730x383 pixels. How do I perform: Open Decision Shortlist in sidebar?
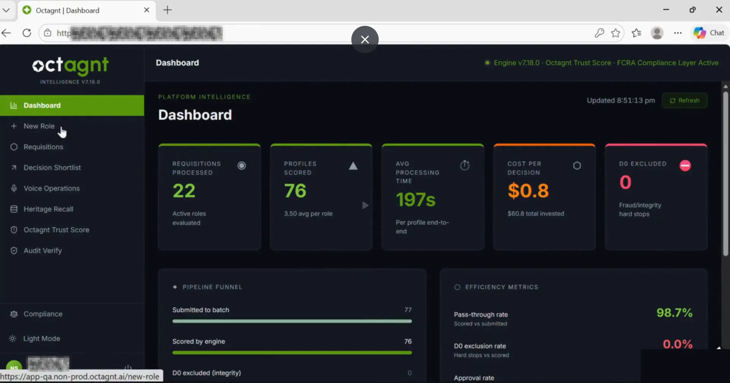[x=72, y=168]
